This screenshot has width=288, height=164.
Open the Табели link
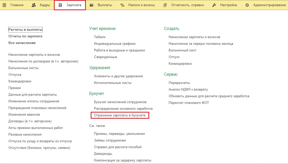100,37
